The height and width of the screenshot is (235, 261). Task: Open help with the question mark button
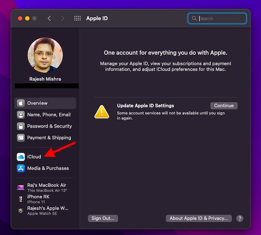240,218
